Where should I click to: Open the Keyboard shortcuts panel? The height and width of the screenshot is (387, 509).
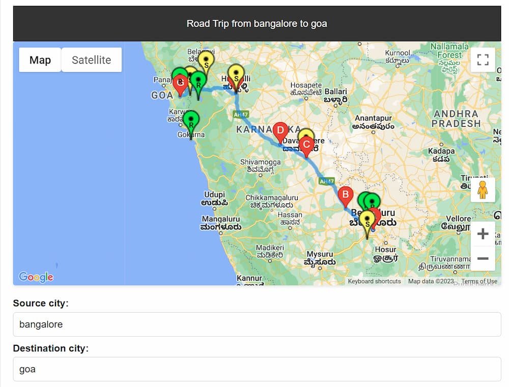(x=373, y=281)
